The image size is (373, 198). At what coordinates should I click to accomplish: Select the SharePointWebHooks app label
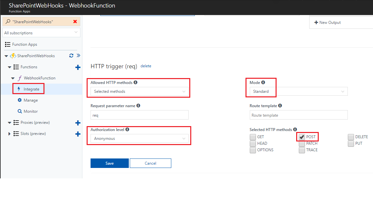(x=36, y=56)
